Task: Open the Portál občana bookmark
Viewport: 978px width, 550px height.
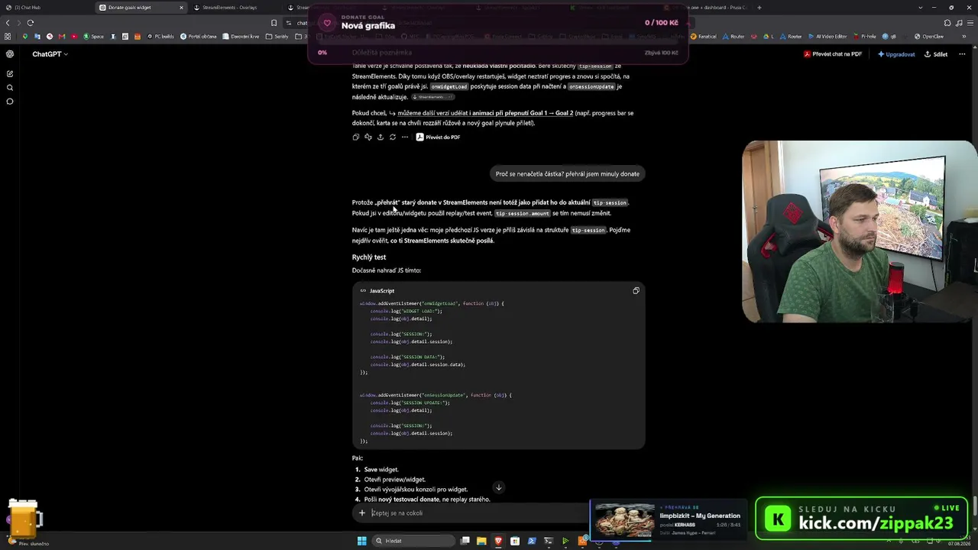Action: tap(199, 37)
